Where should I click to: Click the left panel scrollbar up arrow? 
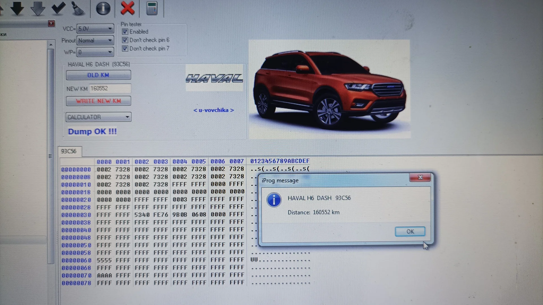[51, 45]
